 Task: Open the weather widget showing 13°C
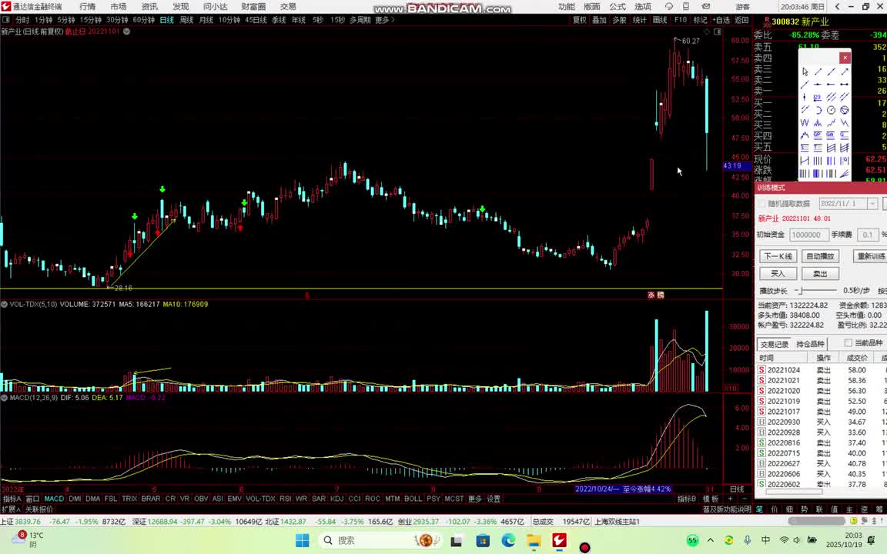point(28,539)
